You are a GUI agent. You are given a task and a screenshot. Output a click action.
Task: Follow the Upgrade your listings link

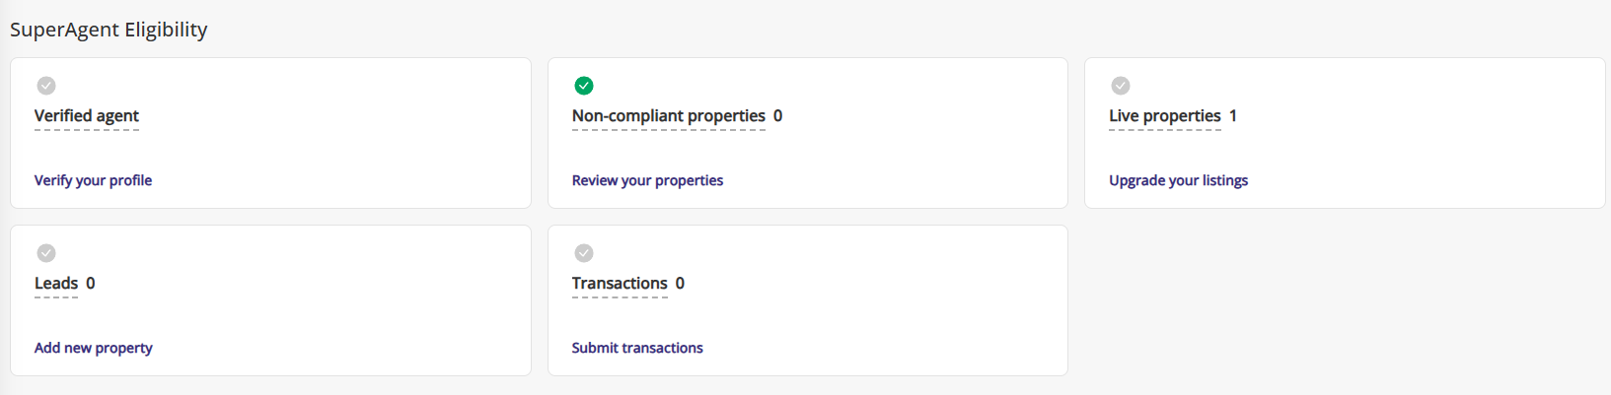1178,180
